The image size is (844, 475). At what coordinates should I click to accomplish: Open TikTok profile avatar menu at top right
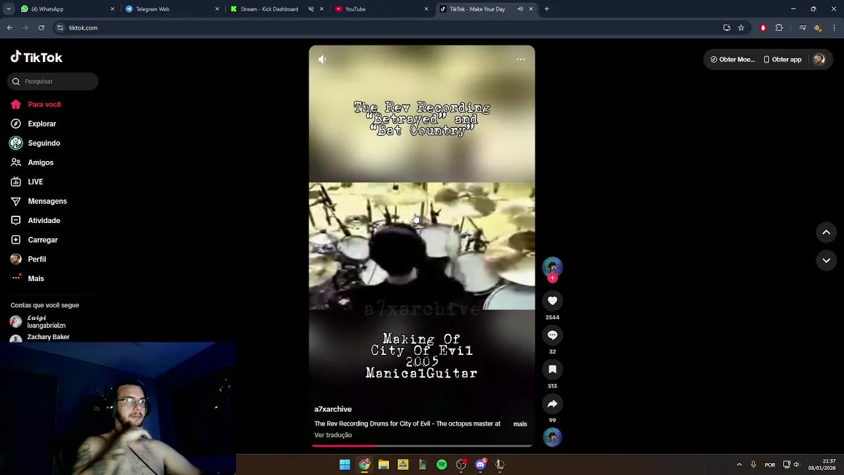coord(820,59)
